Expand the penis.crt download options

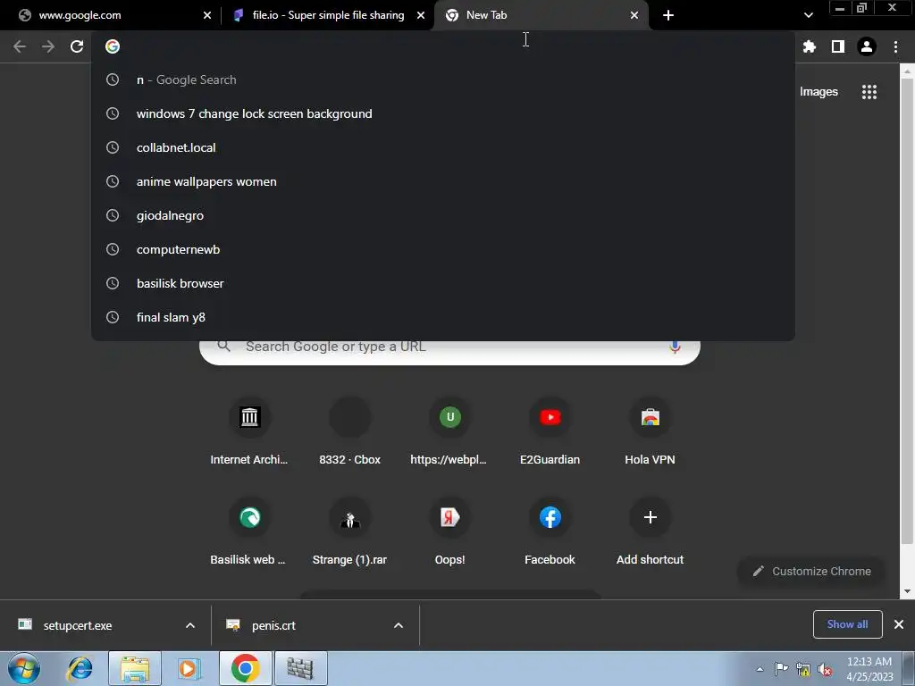point(398,625)
